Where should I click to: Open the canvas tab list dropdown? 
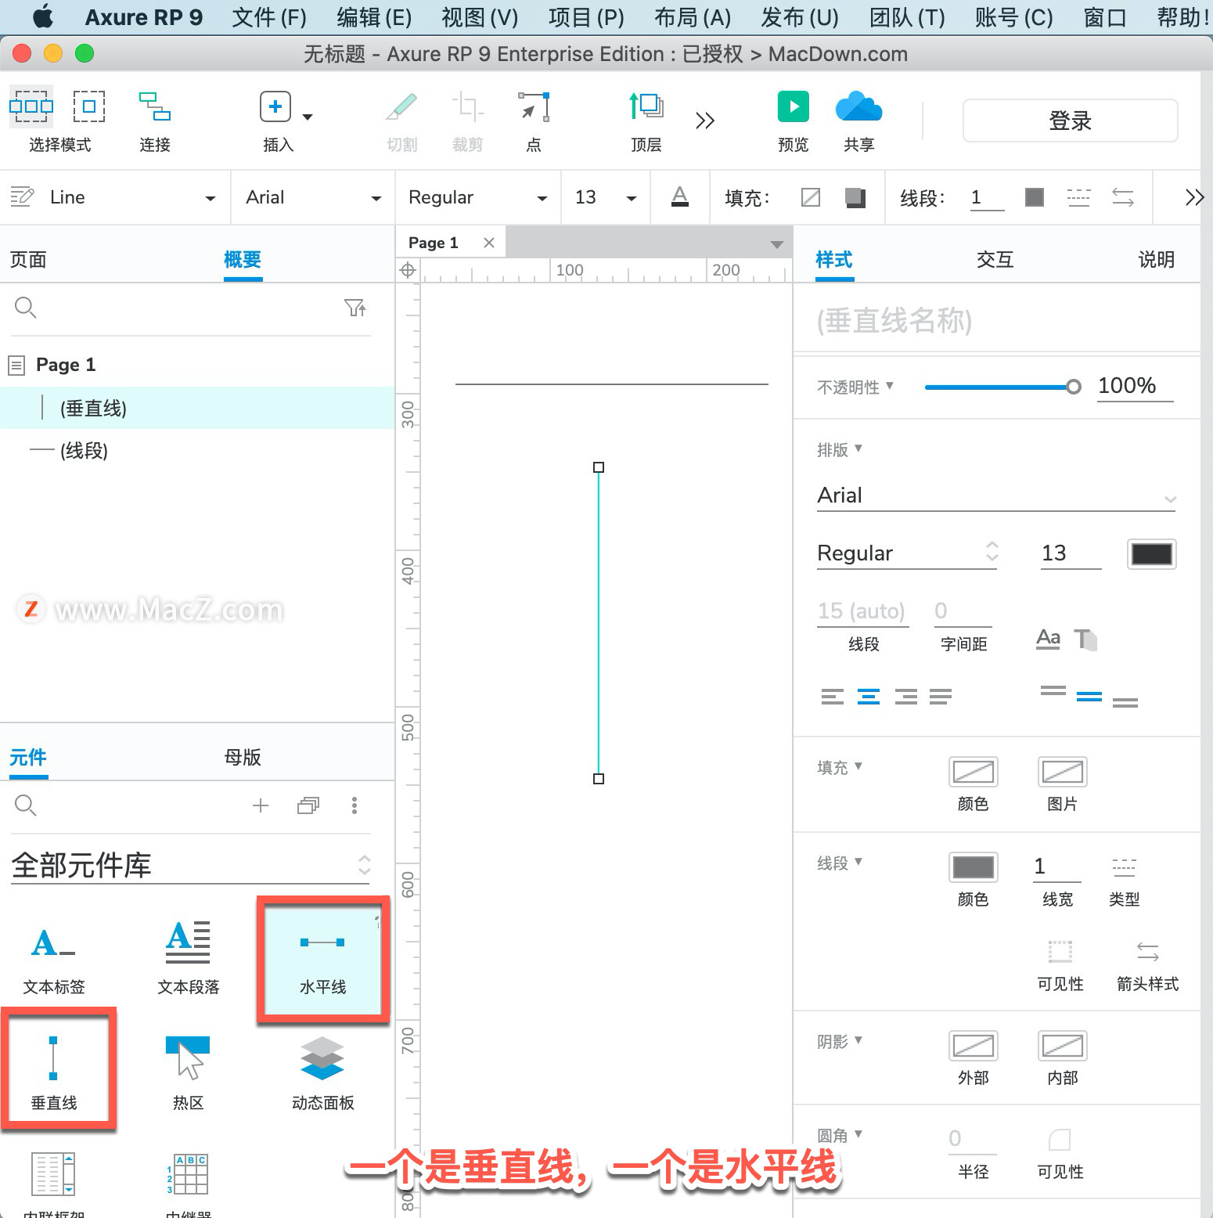pyautogui.click(x=776, y=244)
